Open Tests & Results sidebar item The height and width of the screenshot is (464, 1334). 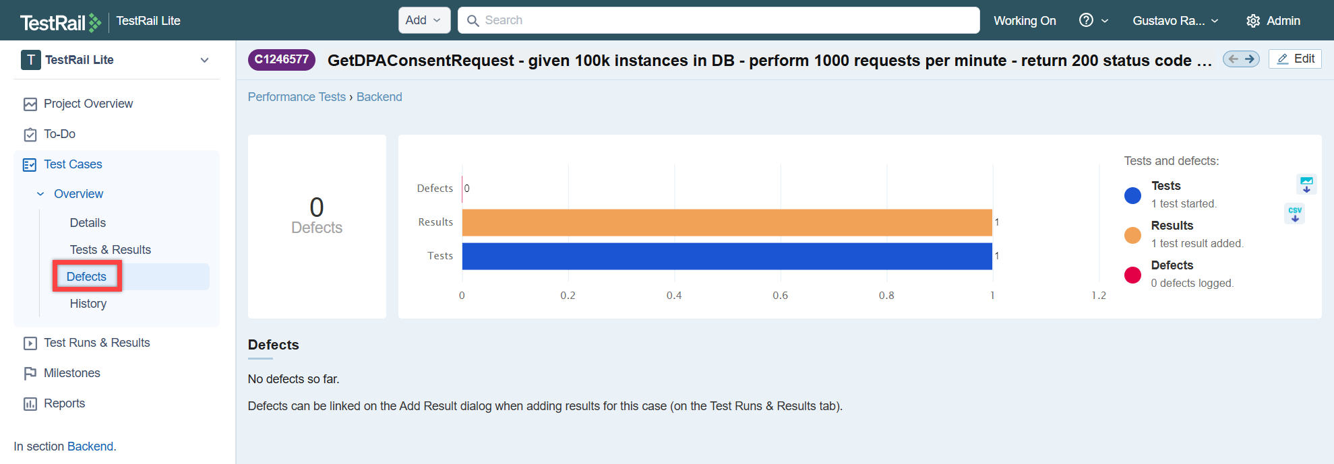point(110,250)
